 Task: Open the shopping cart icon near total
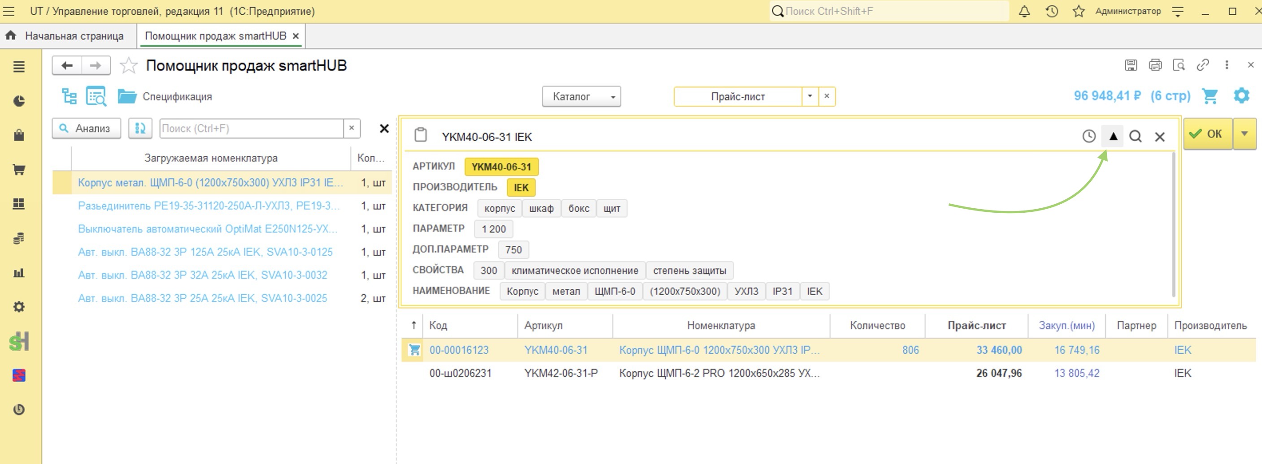click(x=1210, y=95)
